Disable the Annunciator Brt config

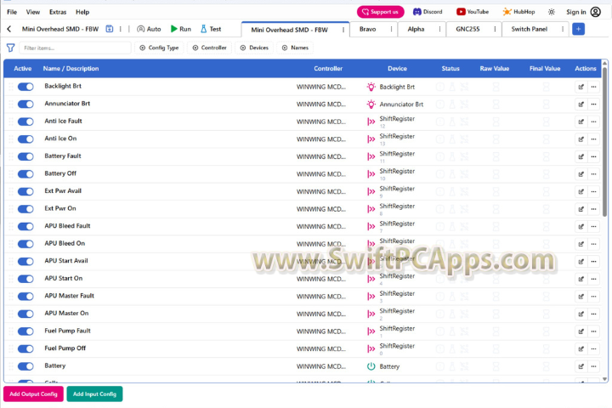tap(25, 105)
